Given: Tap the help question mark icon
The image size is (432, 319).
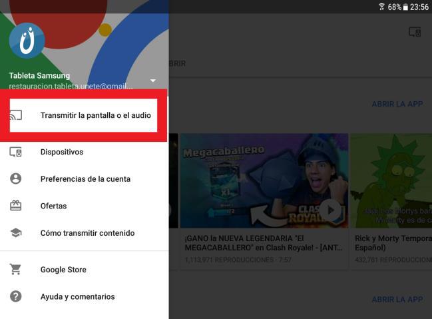Looking at the screenshot, I should [x=16, y=296].
